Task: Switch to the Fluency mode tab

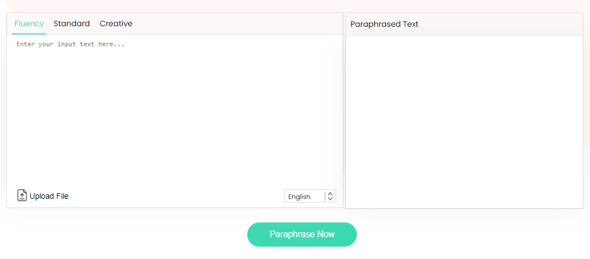Action: point(29,23)
